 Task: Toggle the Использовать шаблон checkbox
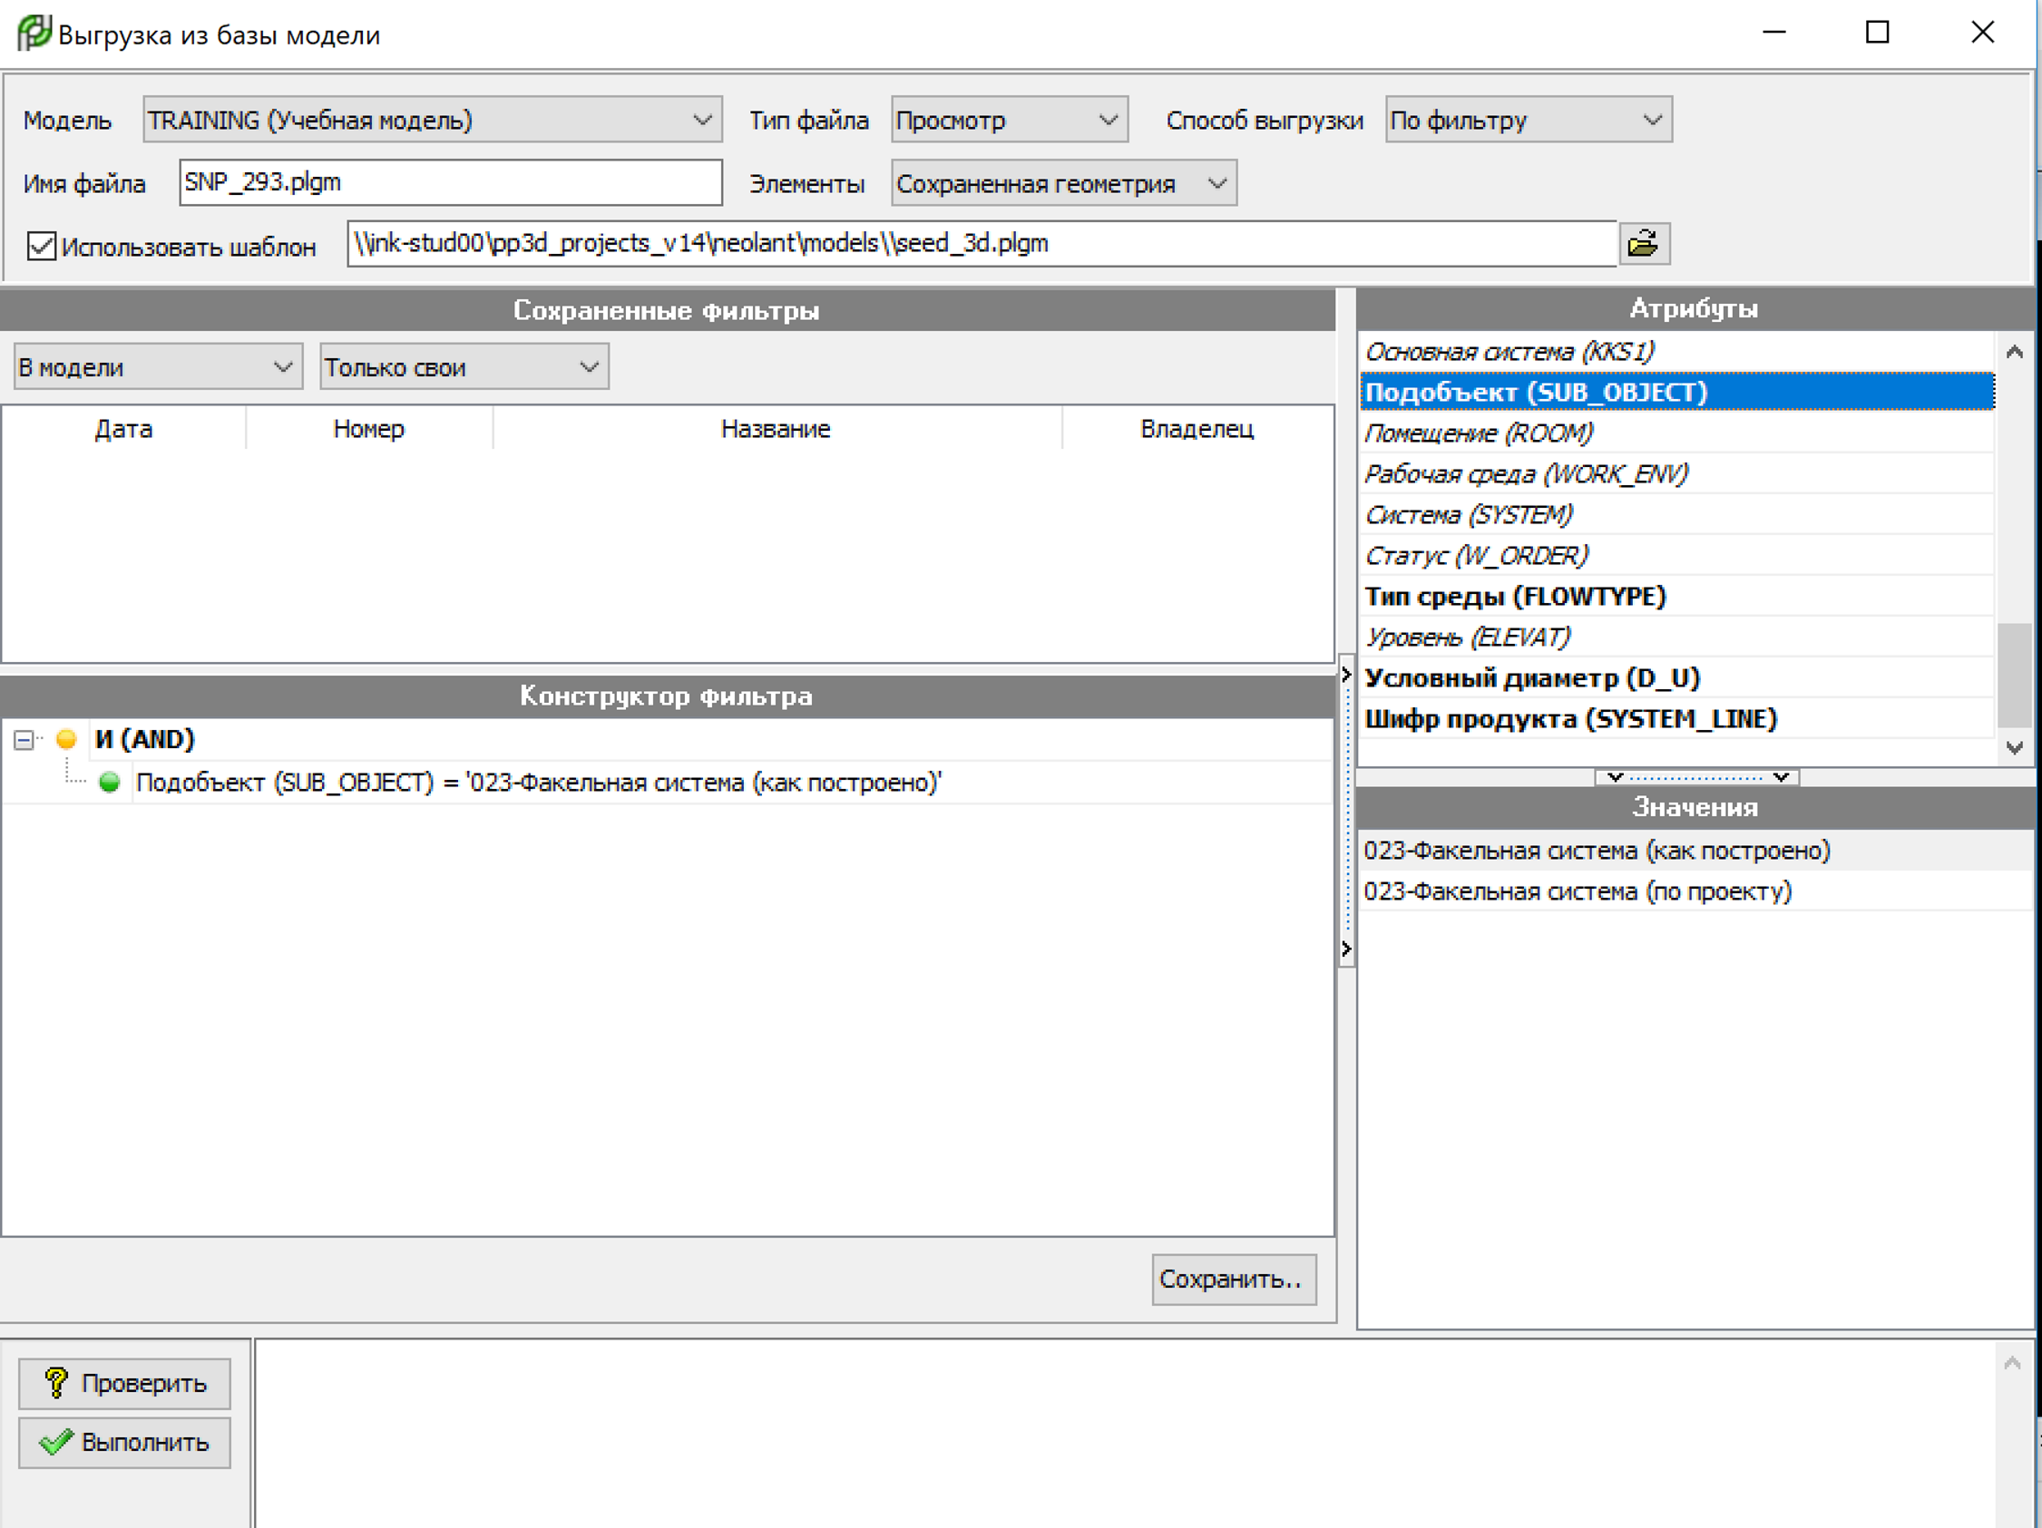click(x=42, y=247)
